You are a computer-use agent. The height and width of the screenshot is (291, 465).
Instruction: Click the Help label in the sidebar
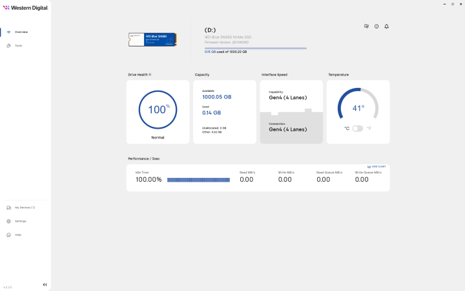point(18,235)
